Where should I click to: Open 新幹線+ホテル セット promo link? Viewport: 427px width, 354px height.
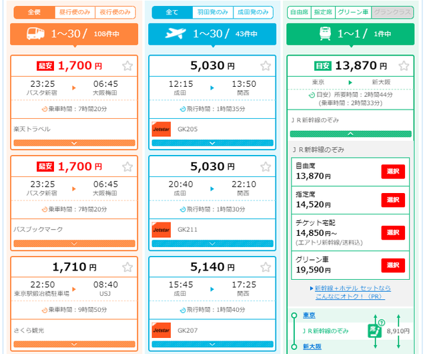[x=352, y=292]
